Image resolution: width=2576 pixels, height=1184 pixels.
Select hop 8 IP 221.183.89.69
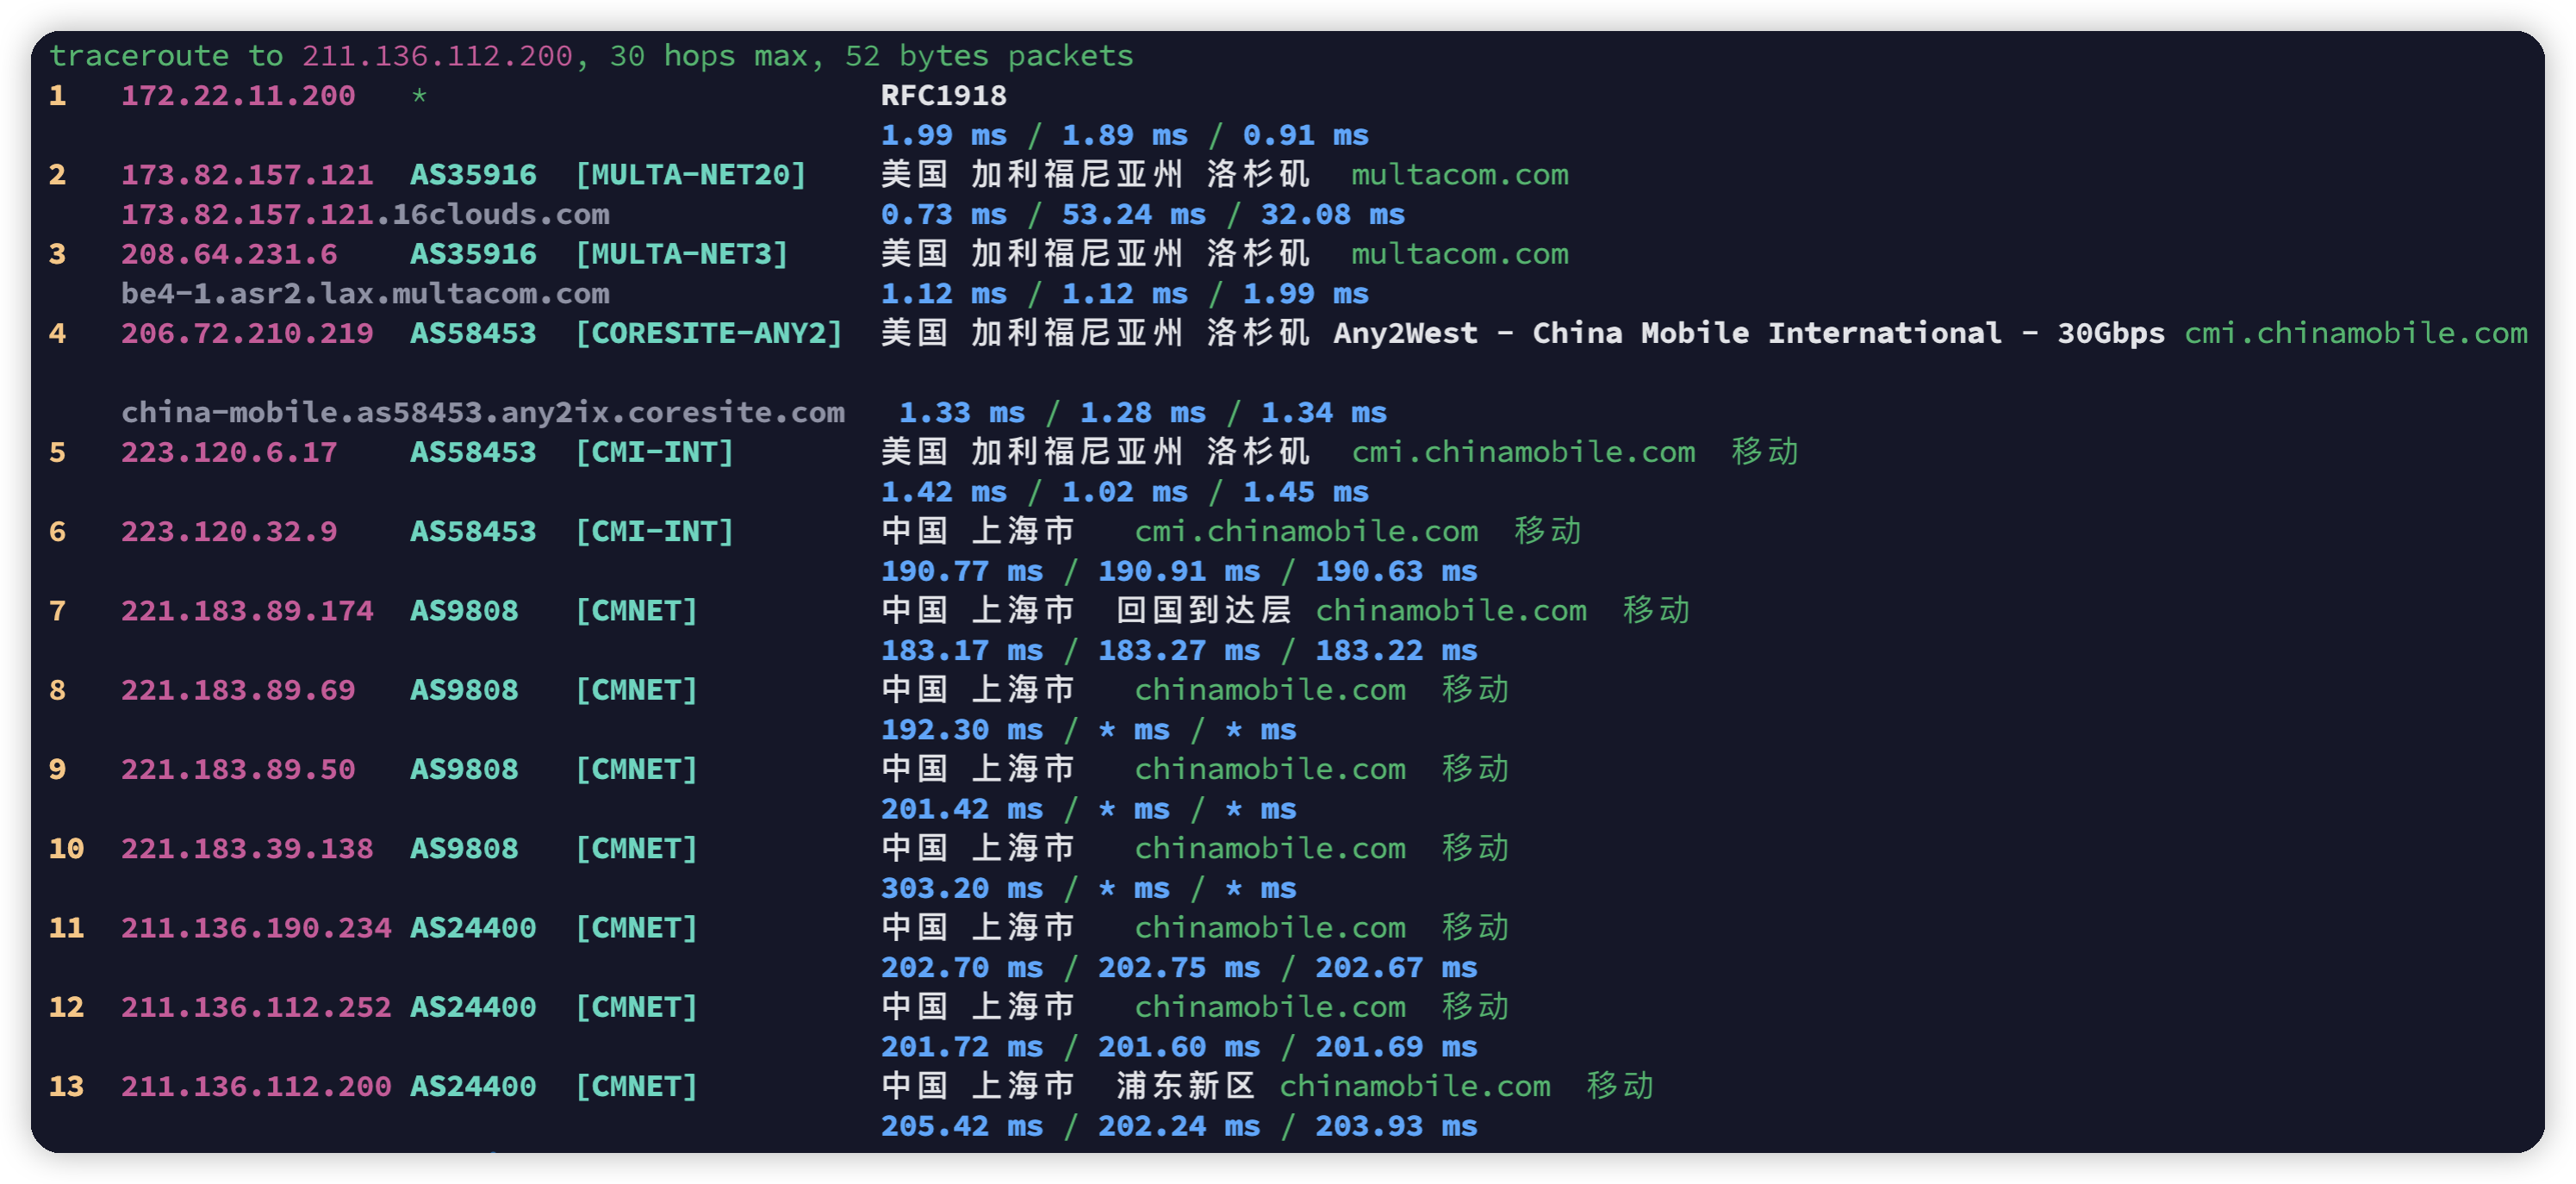coord(238,690)
